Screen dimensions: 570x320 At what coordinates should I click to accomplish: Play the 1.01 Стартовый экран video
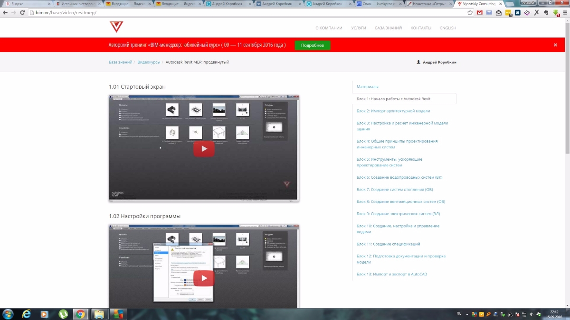coord(204,148)
